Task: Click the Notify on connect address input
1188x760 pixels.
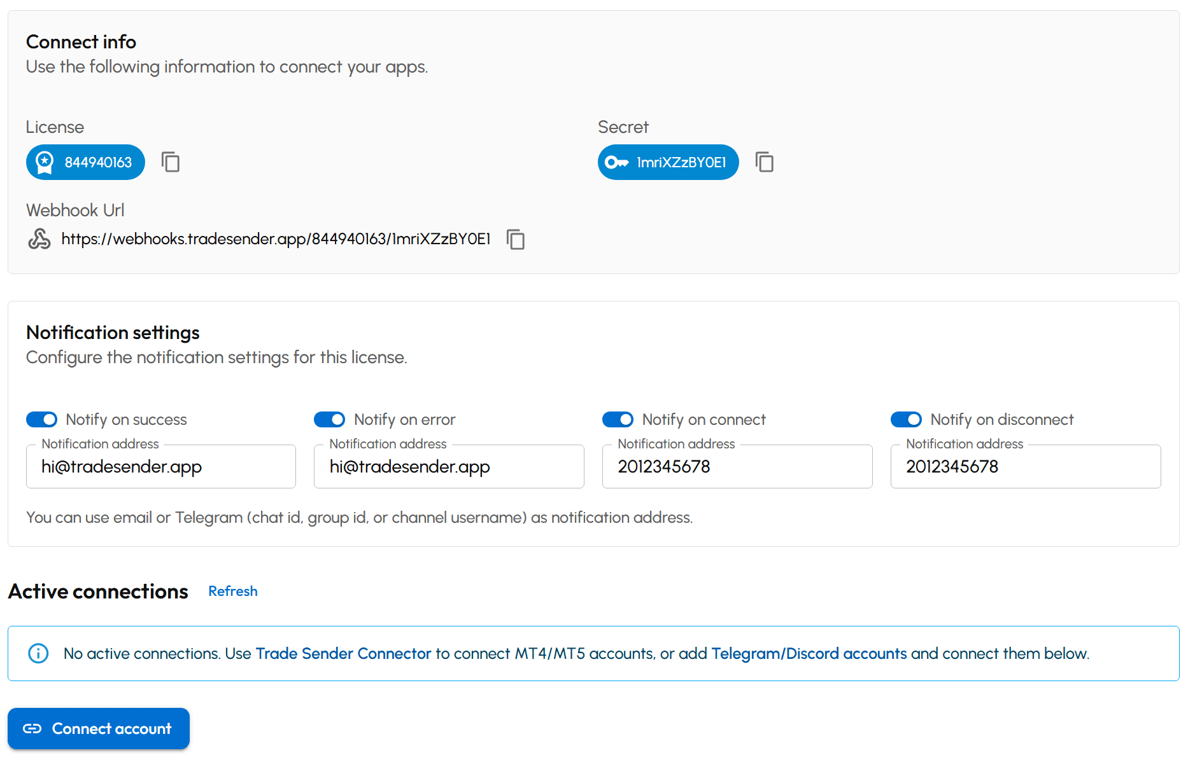Action: pyautogui.click(x=737, y=467)
